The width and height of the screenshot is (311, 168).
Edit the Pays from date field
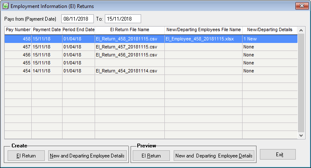(x=77, y=19)
